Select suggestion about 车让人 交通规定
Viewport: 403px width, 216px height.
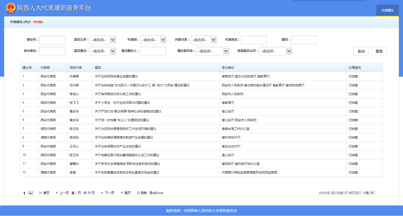pos(201,120)
